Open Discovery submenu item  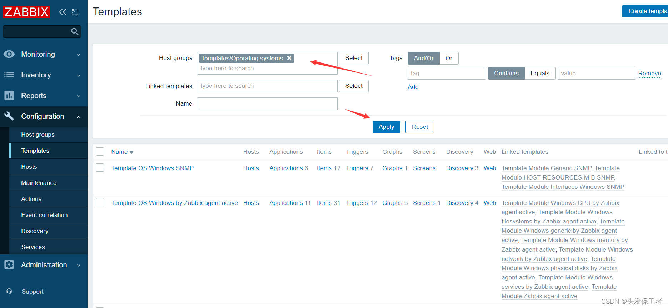(x=49, y=231)
